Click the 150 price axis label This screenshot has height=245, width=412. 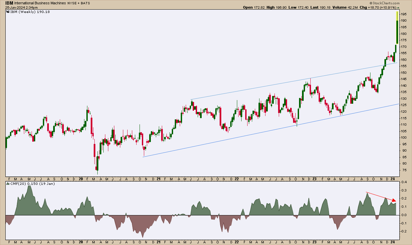pos(403,72)
